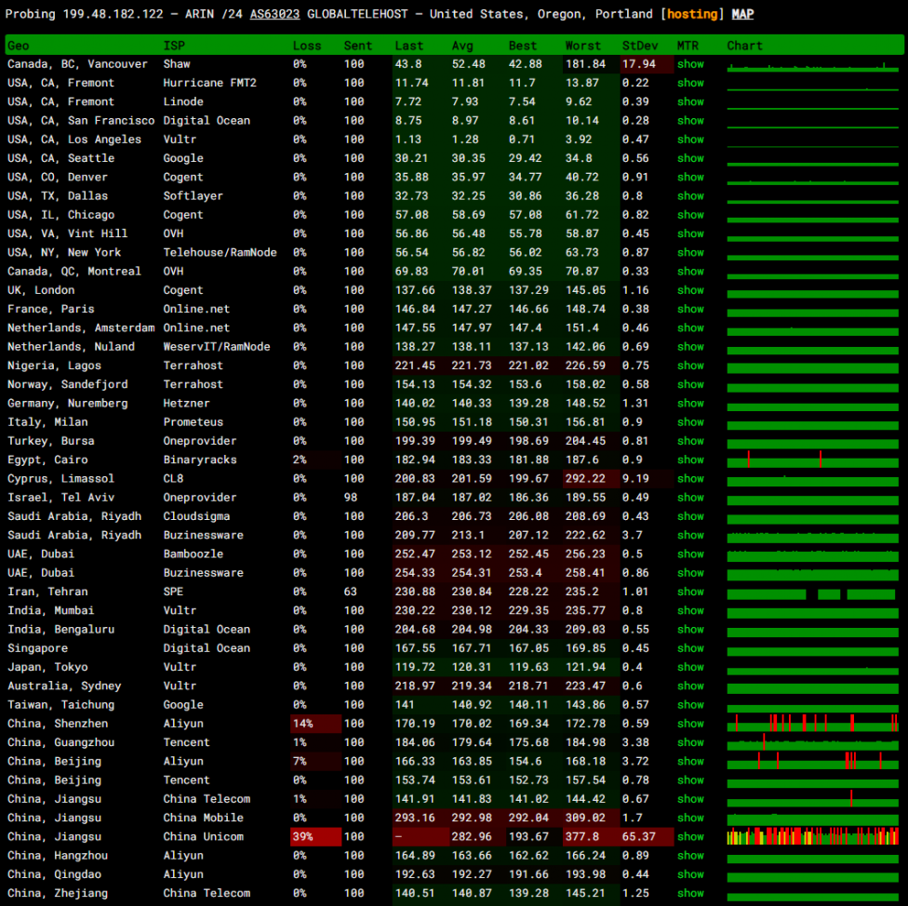Show MTR for Germany, Nuremberg row
Image resolution: width=908 pixels, height=906 pixels.
690,404
